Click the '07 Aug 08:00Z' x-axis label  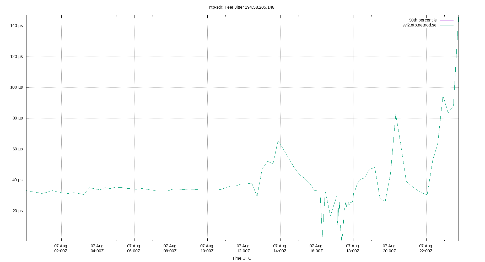[x=170, y=248]
